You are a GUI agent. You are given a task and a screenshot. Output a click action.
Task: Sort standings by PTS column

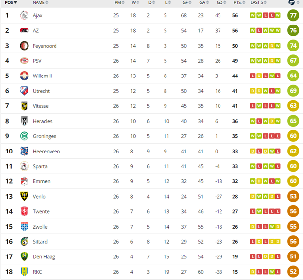239,2
